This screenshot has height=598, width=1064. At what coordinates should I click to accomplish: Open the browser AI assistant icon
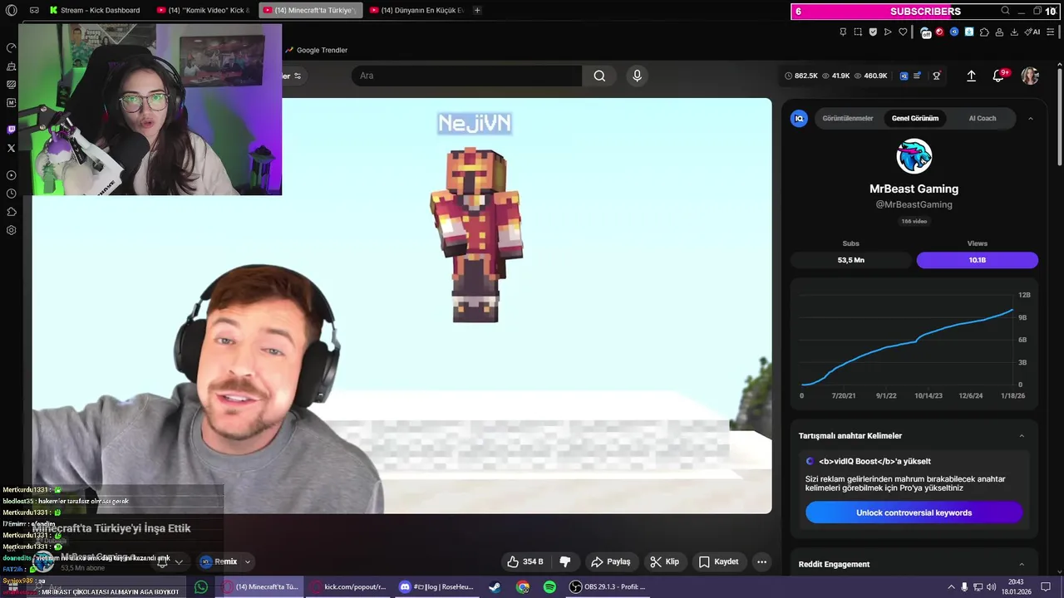(1032, 32)
